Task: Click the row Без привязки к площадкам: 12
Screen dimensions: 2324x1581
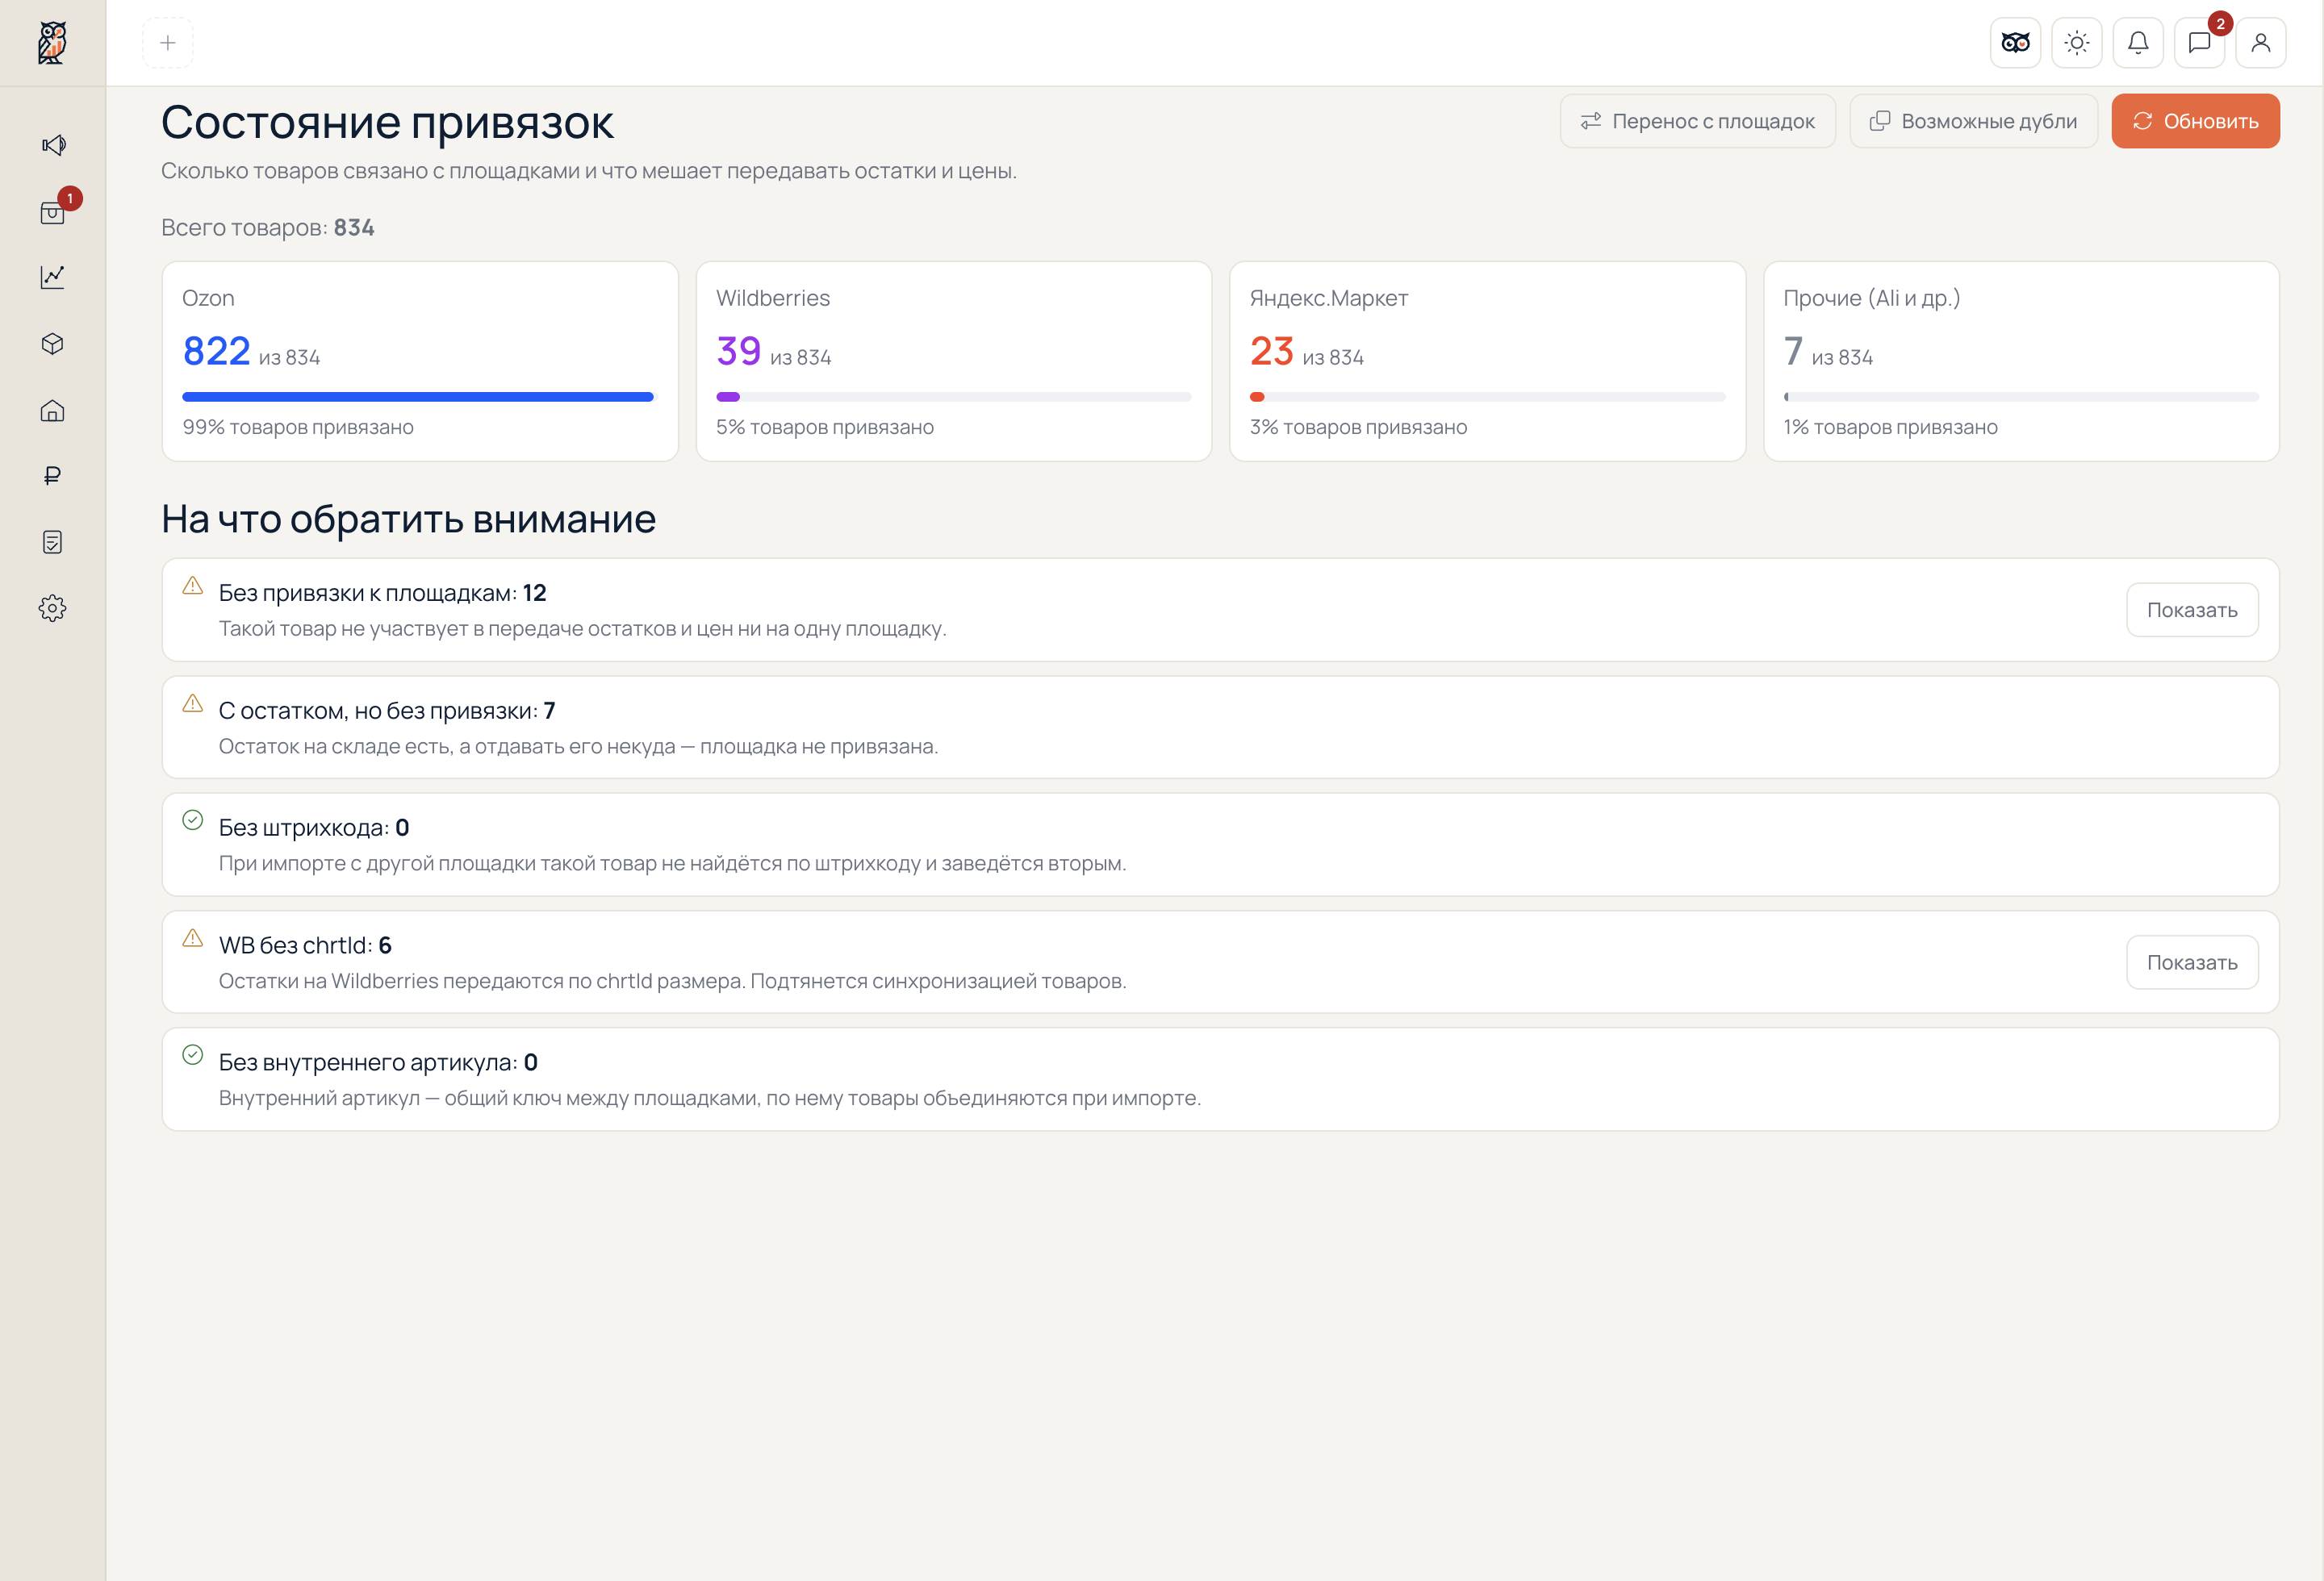Action: (x=1220, y=610)
